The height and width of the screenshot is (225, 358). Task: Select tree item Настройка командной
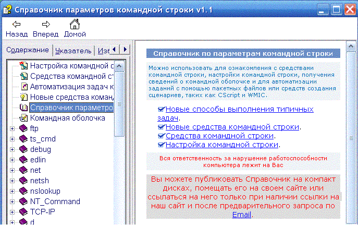(72, 66)
